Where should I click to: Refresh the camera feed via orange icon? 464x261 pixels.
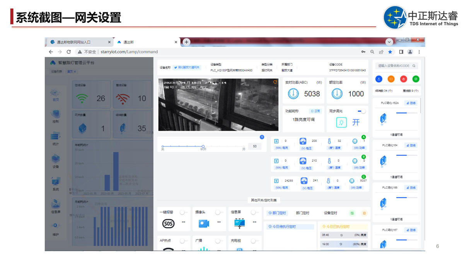pos(275,82)
